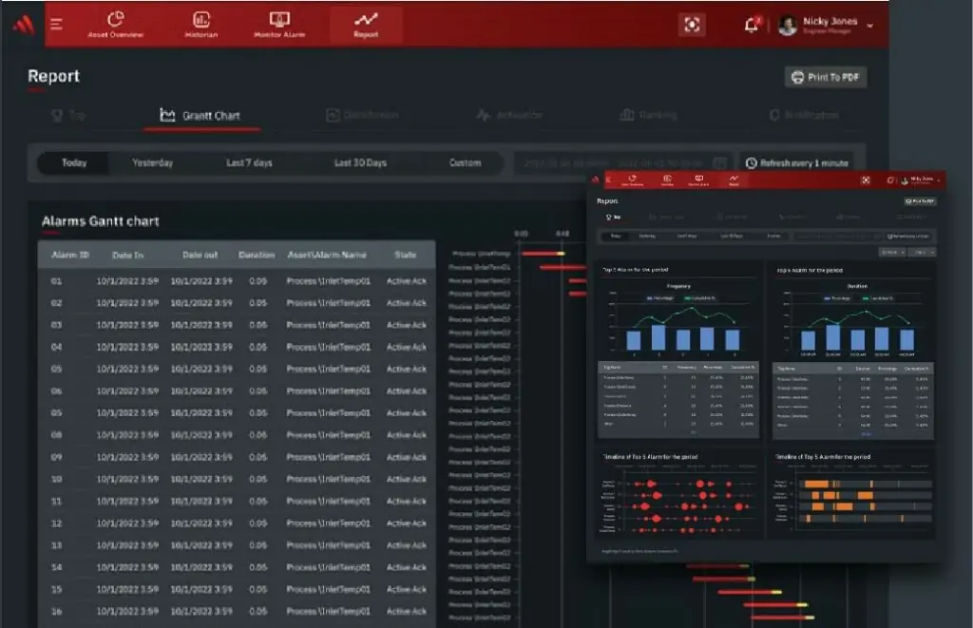The height and width of the screenshot is (628, 973).
Task: Open Asset Overview in main window navigation
Action: click(x=115, y=25)
